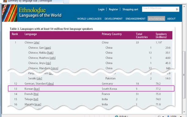Click the 74.0 Telugu speakers value
The height and width of the screenshot is (117, 187).
coord(158,99)
